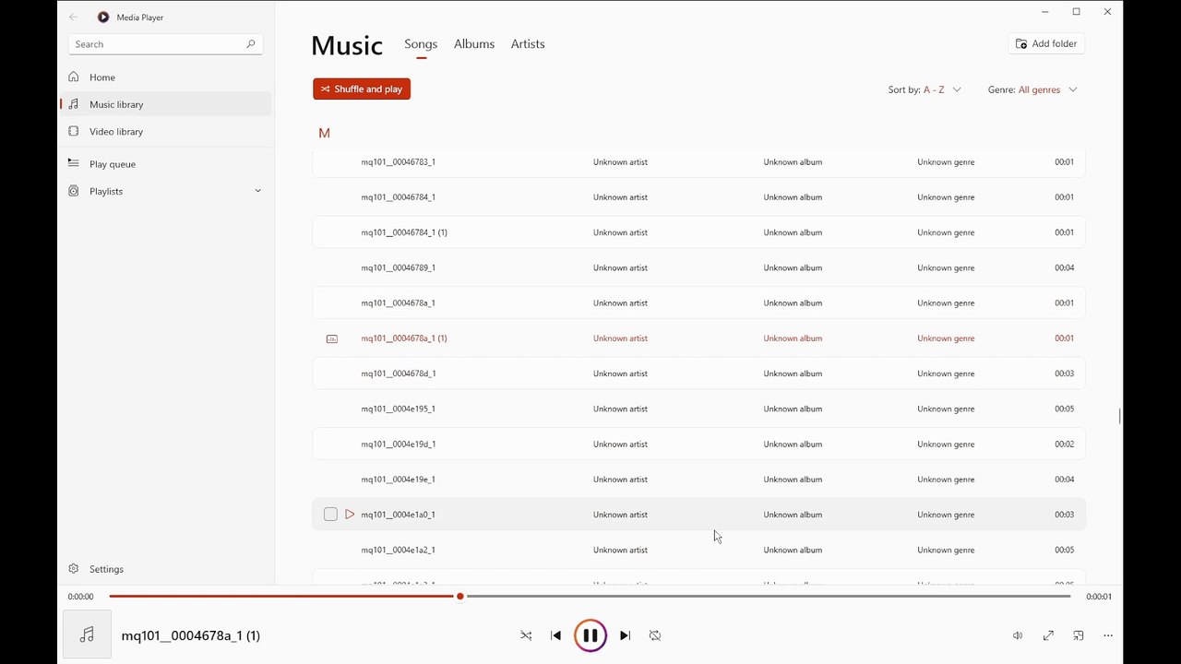Select song mq101__0004e19d_1

698,444
